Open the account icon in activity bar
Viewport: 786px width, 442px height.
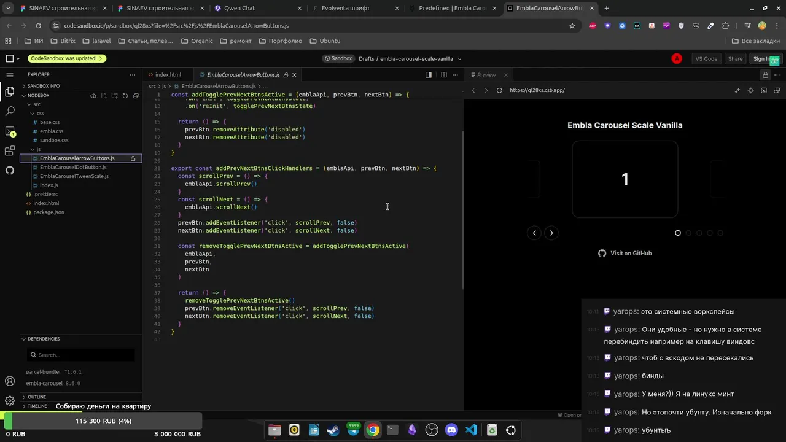(x=10, y=381)
